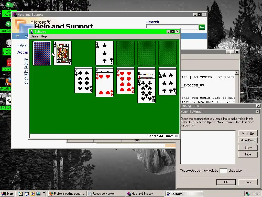Select the 4 of hearts tableau card
Screen dimensions: 262x197
coord(104,85)
